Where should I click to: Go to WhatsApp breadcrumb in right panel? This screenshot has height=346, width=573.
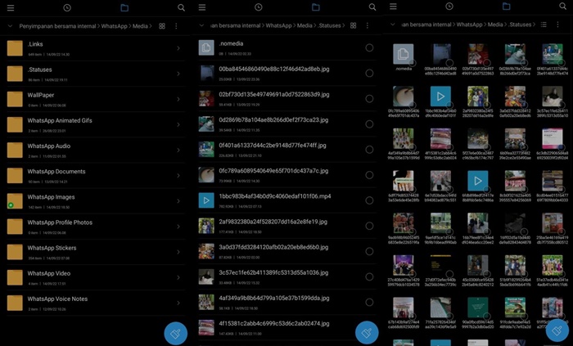coord(469,25)
